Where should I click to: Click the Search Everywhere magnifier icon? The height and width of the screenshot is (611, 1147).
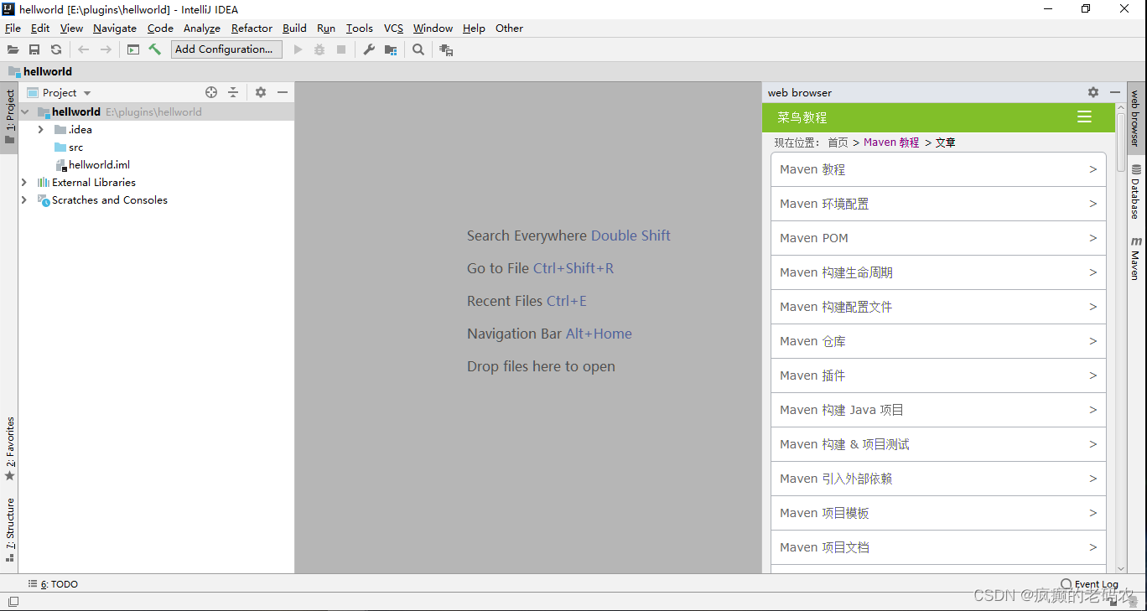click(418, 50)
